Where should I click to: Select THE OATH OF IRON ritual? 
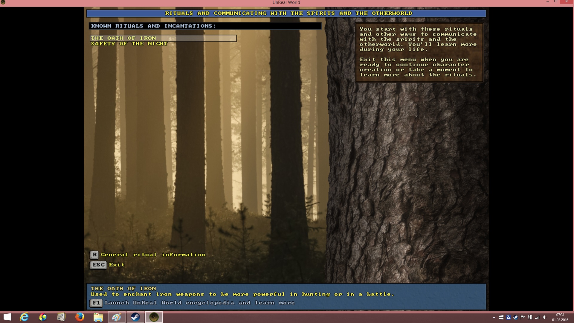coord(163,38)
